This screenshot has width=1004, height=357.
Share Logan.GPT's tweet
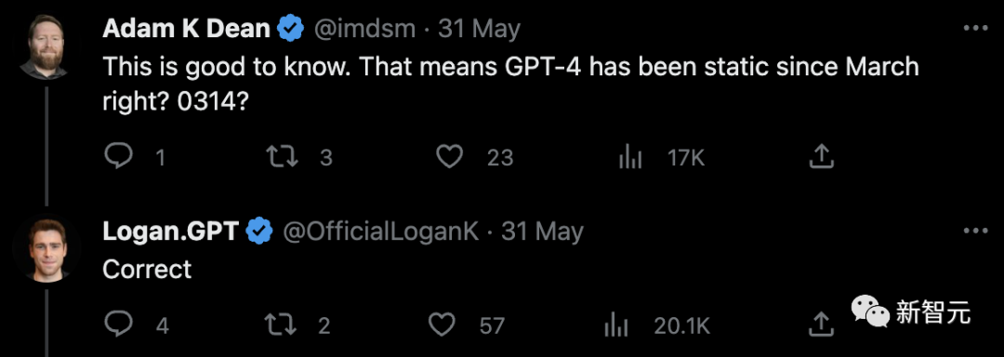pos(822,325)
